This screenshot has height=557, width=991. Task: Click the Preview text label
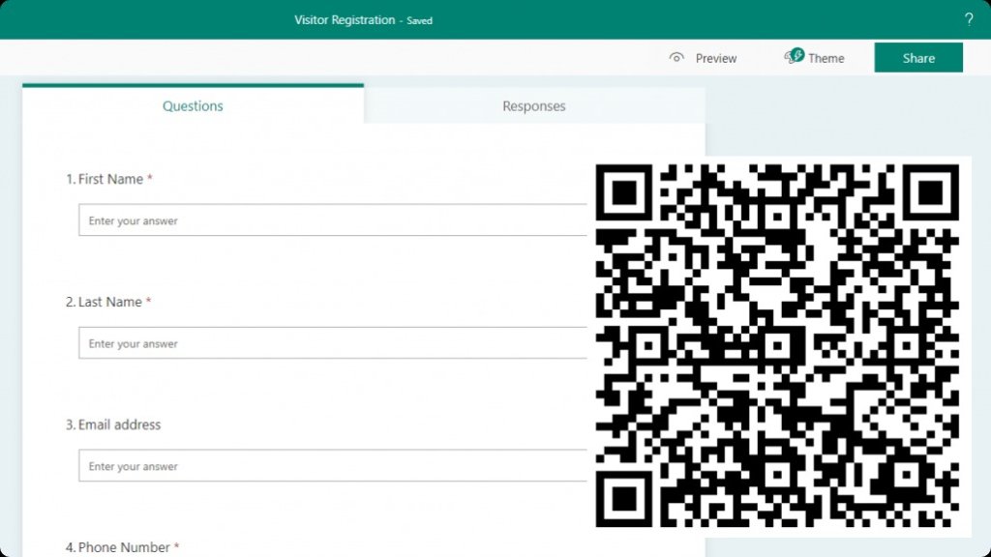tap(716, 58)
